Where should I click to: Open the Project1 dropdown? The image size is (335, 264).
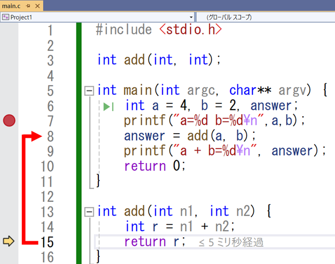point(191,17)
